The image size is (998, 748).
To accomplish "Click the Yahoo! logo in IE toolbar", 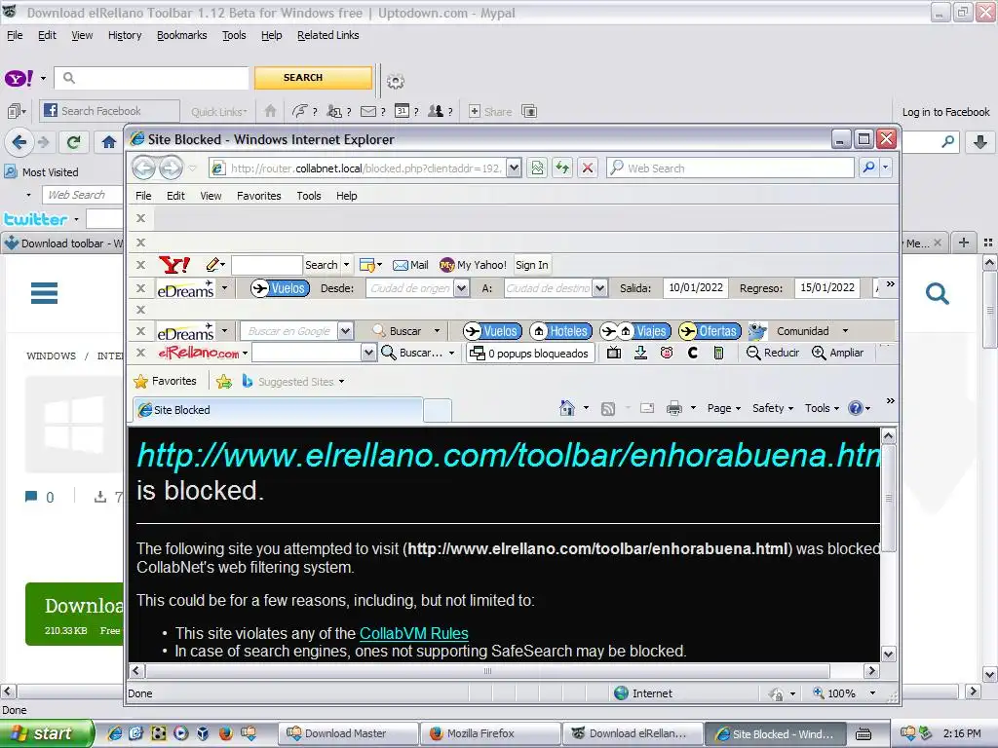I will 174,265.
